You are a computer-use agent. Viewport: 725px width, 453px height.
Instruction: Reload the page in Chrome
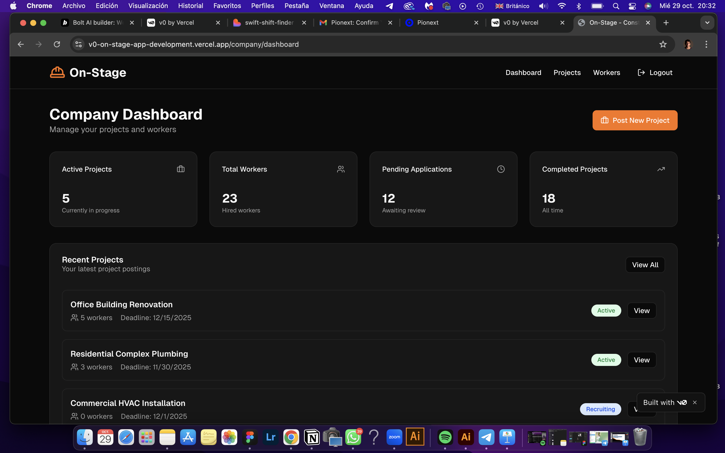57,44
